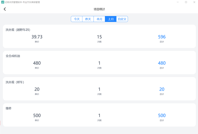Click the blue total 20 for 洗外观(轿车)
Screen dimensions: 198x134
click(x=162, y=89)
